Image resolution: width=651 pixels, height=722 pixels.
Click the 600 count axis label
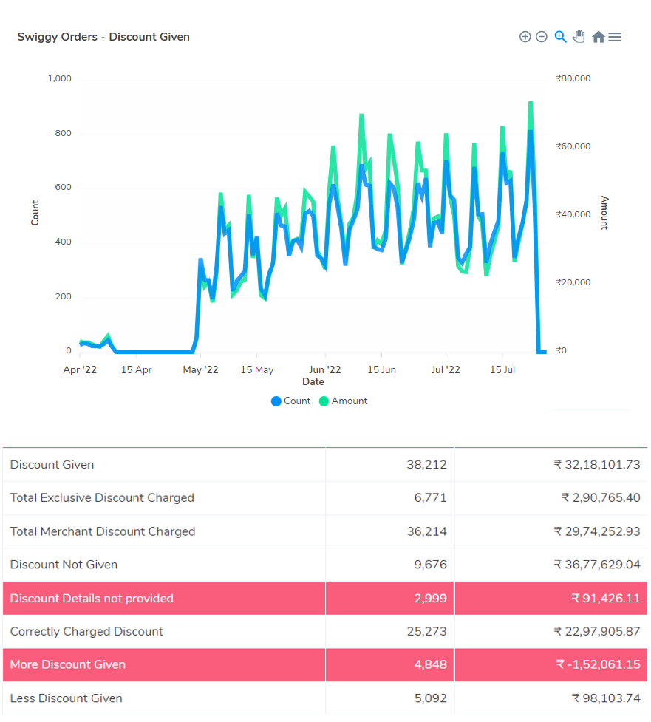coord(63,187)
